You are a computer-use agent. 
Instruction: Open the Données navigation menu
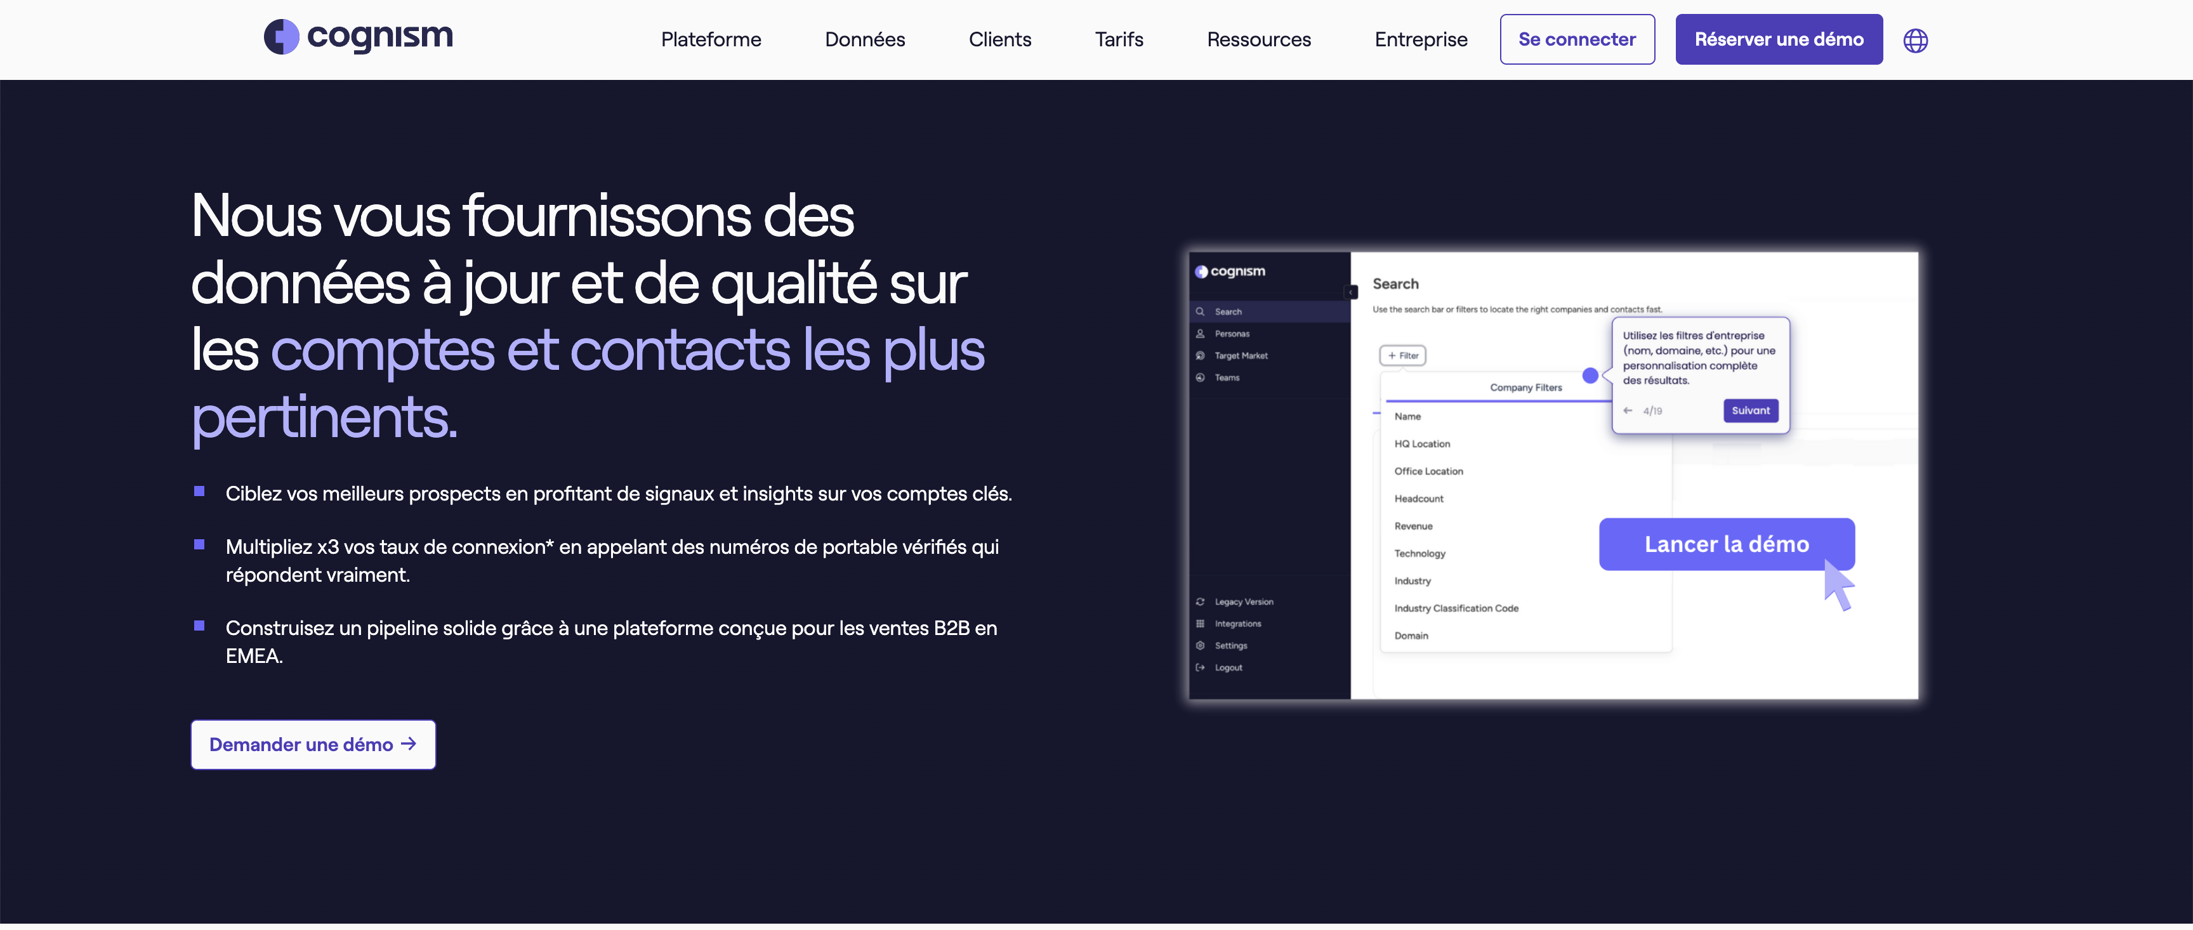(864, 40)
